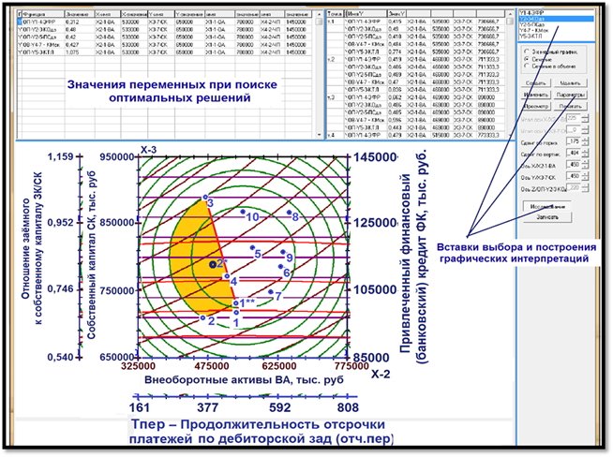Click the 'Функция' column header in left table
Image resolution: width=613 pixels, height=457 pixels.
(43, 14)
